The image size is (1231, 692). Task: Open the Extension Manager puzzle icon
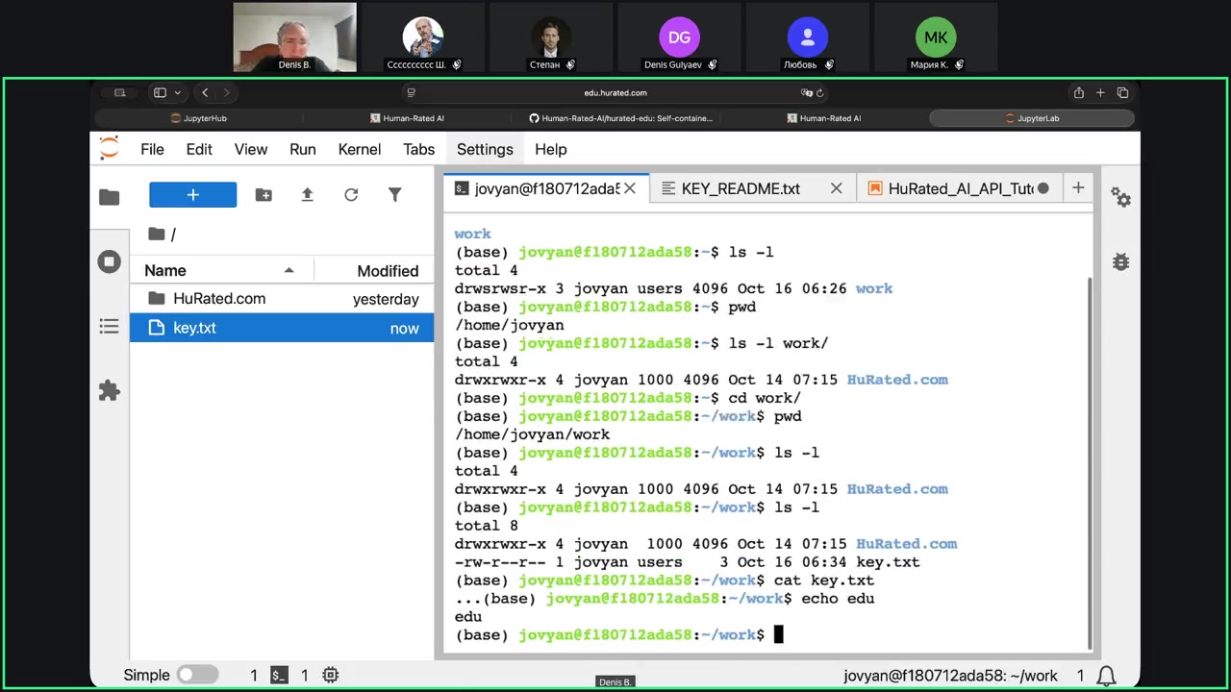109,391
